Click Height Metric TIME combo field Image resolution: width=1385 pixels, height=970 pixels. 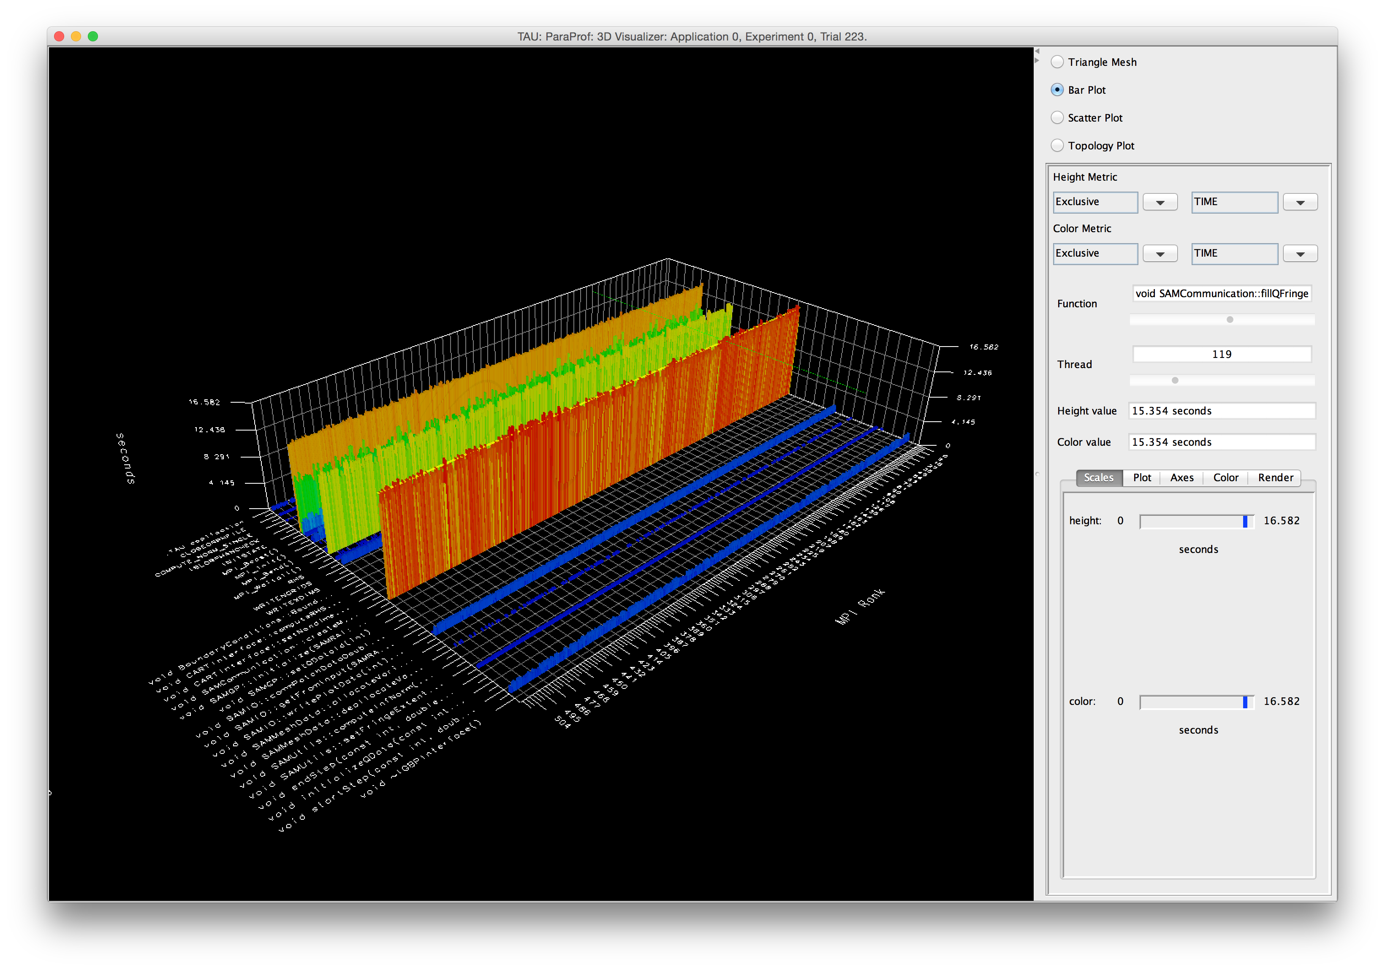[1234, 202]
